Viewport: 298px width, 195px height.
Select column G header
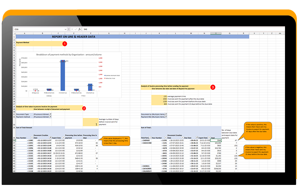pyautogui.click(x=109, y=33)
